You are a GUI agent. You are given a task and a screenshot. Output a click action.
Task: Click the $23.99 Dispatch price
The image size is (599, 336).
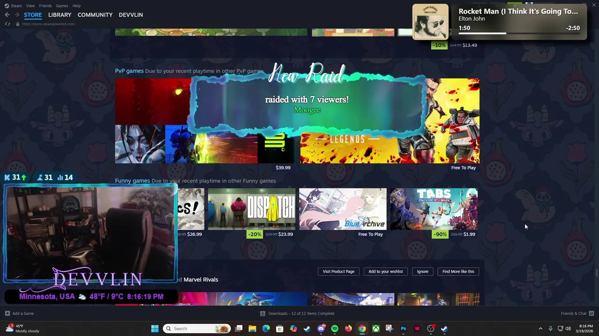[x=285, y=234]
